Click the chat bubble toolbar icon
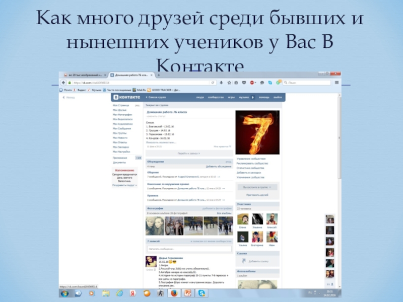This screenshot has width=403, height=302. 262,83
